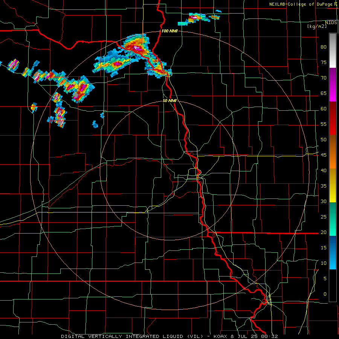339x339 pixels.
Task: Select the 65 value on the VIL scale
Action: click(x=324, y=93)
